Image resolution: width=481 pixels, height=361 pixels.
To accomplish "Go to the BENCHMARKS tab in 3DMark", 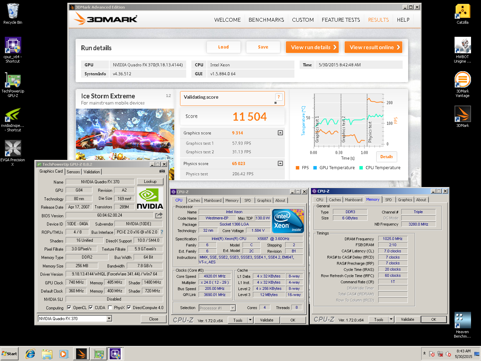I will (x=266, y=20).
